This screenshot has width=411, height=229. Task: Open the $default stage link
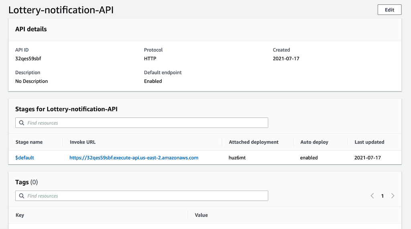coord(24,157)
